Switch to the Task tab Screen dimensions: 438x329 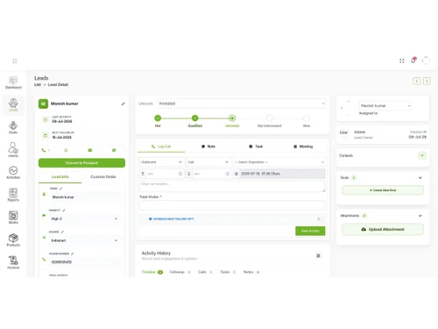[256, 147]
